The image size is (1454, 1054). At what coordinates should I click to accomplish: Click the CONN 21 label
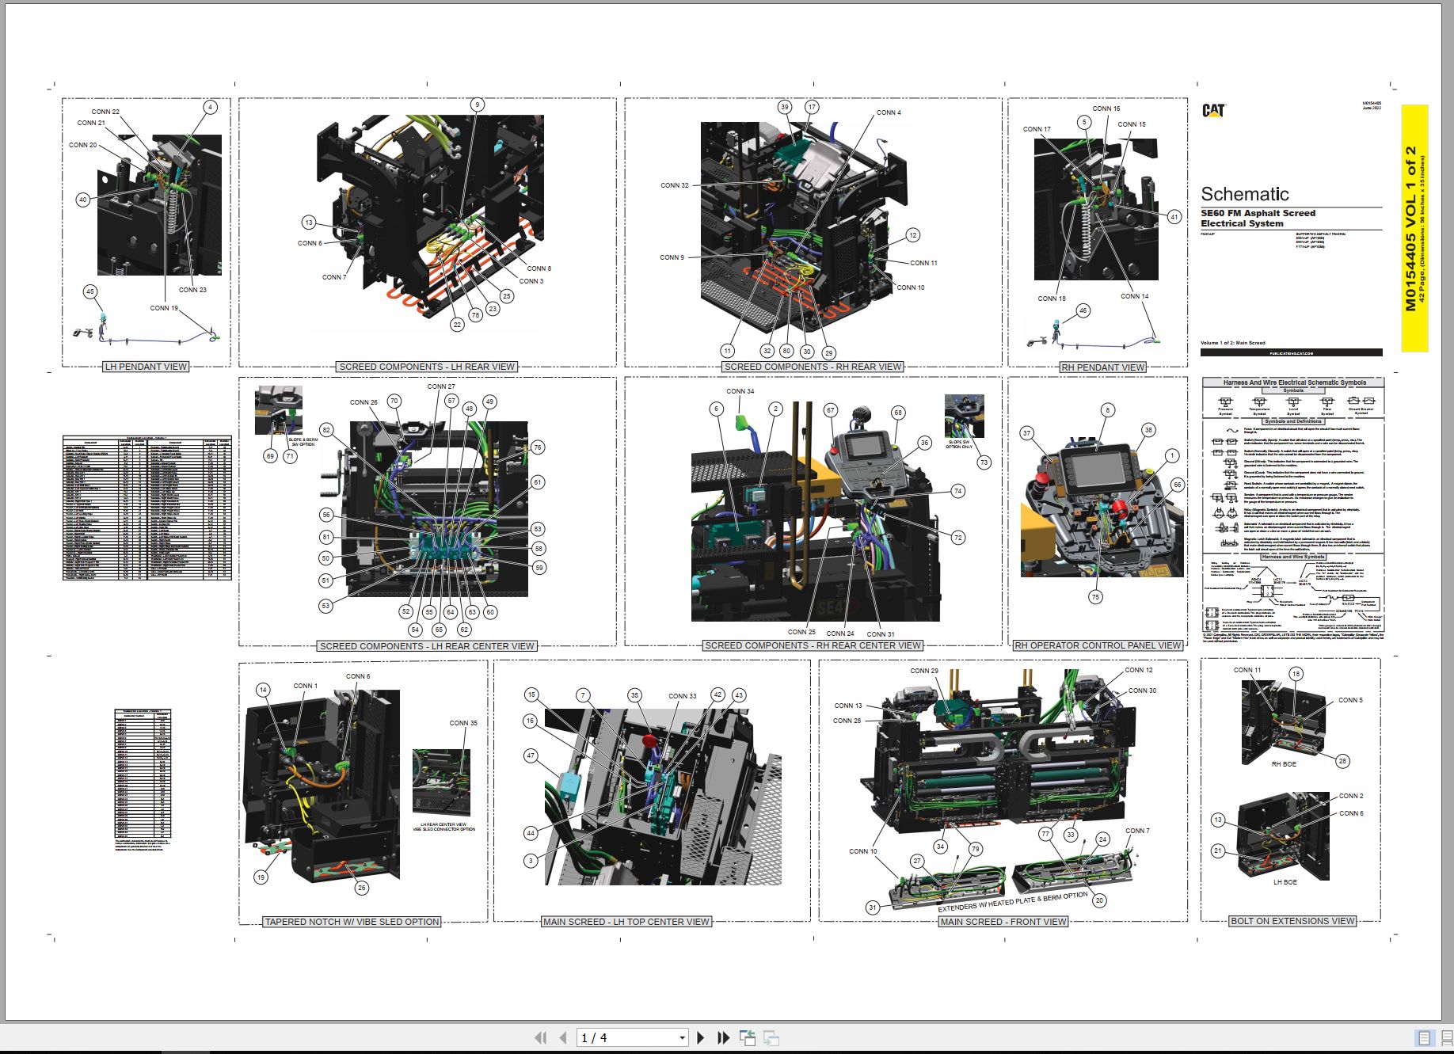[x=91, y=123]
